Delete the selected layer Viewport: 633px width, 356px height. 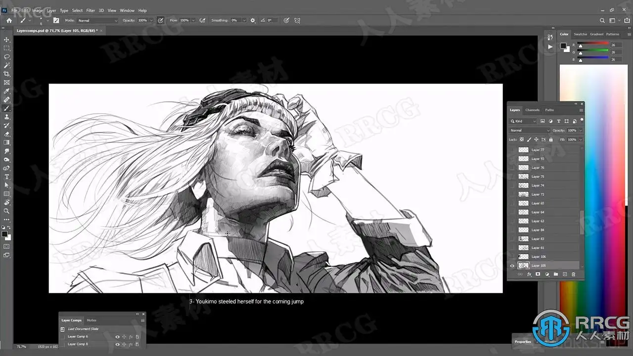(574, 274)
